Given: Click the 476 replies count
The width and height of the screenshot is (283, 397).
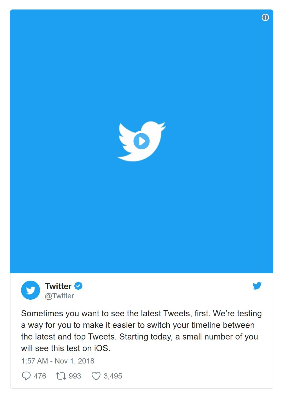Looking at the screenshot, I should click(40, 376).
